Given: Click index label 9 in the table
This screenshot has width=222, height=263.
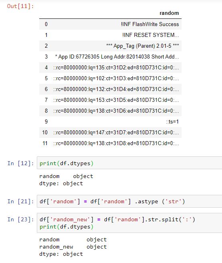Looking at the screenshot, I should [x=46, y=121].
